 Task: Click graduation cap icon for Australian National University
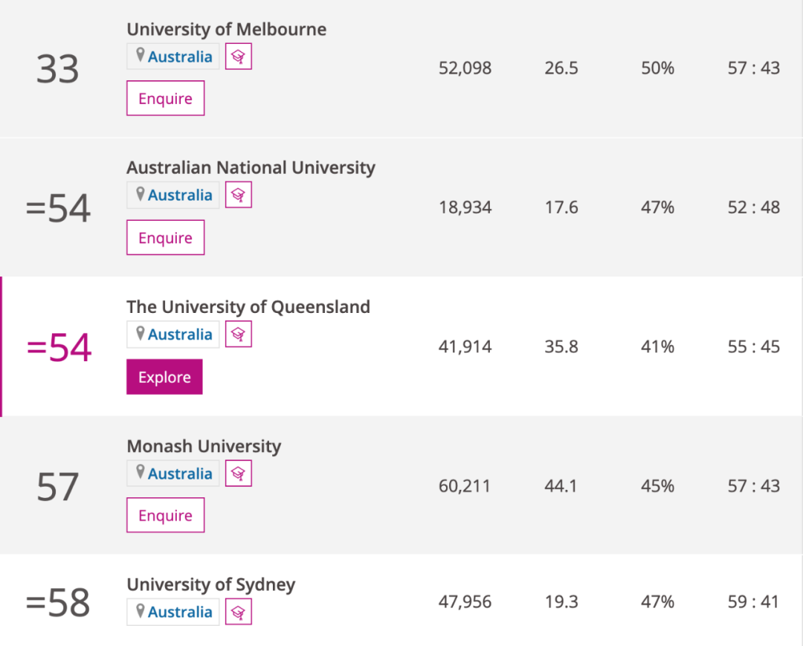tap(239, 196)
